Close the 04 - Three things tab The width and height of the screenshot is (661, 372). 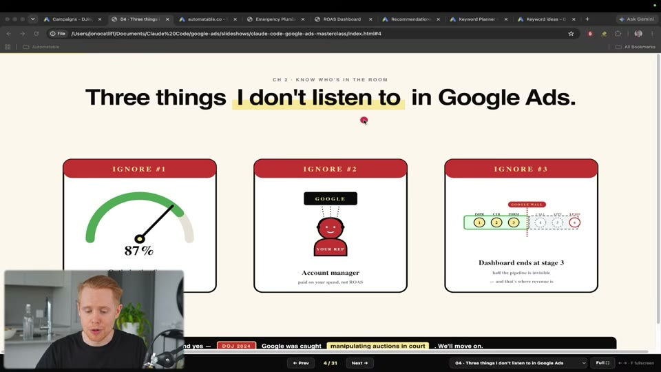point(167,19)
